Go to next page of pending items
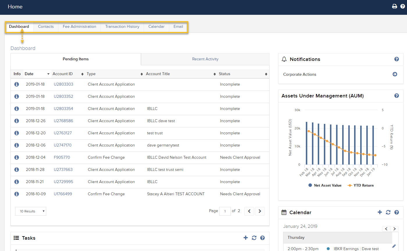This screenshot has height=251, width=407. pos(260,211)
